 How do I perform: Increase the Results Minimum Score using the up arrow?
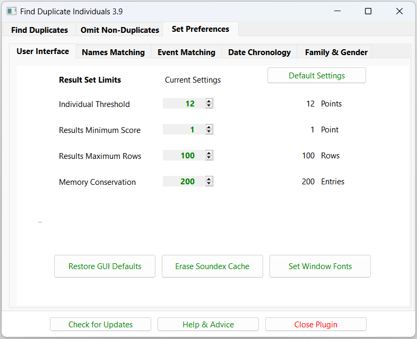[x=209, y=127]
